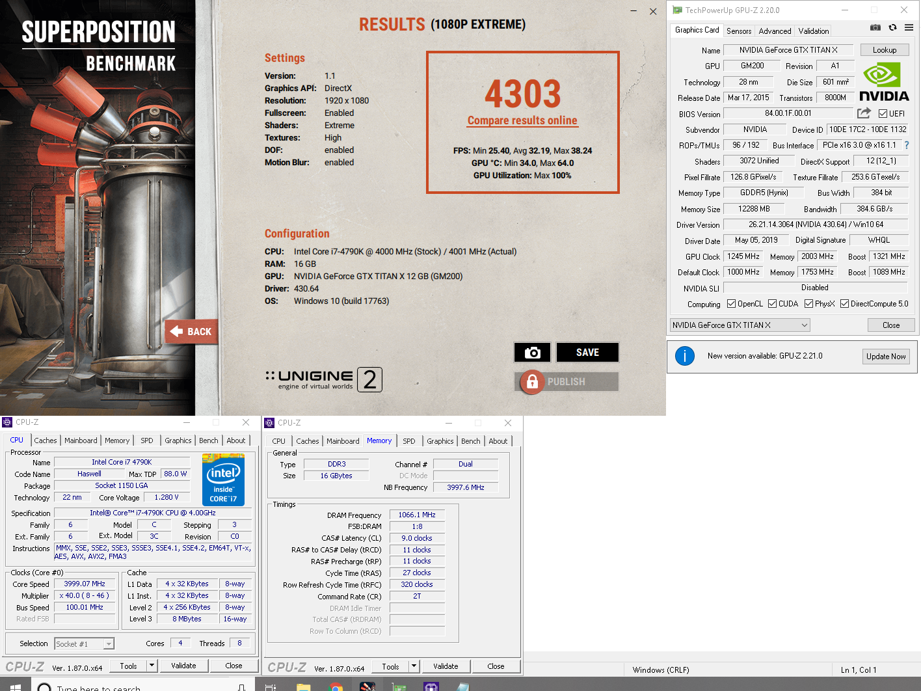
Task: Open the Bench tab in the left CPU-Z window
Action: (209, 440)
